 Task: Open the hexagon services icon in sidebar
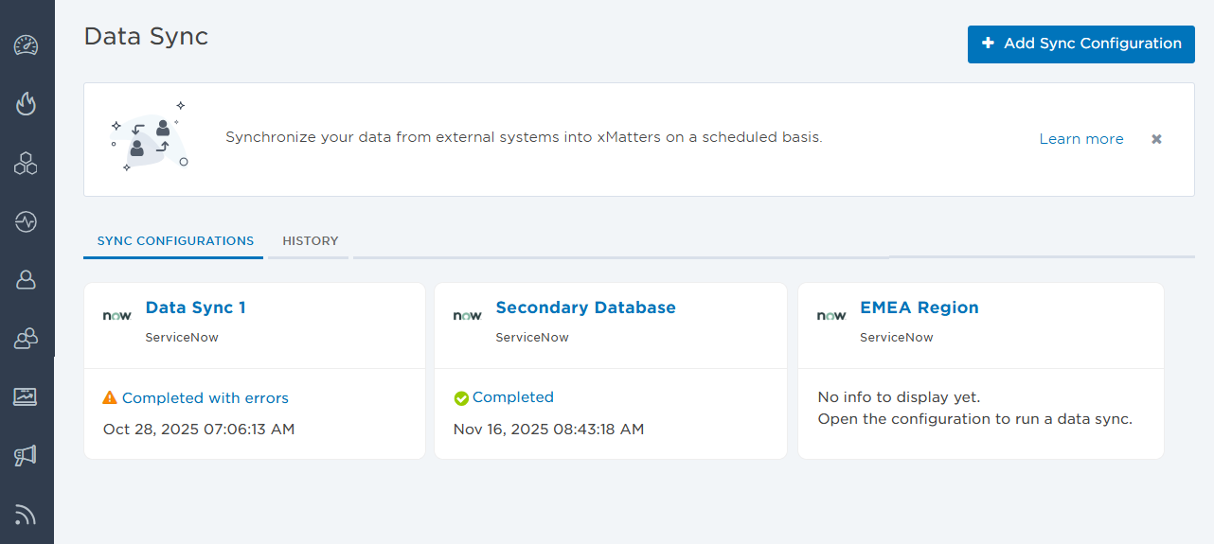(26, 164)
